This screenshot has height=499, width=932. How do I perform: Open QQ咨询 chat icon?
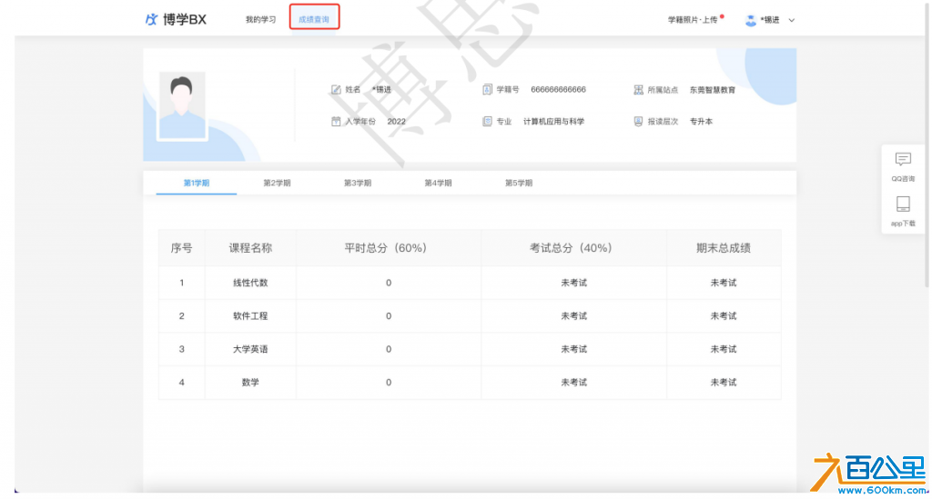903,160
